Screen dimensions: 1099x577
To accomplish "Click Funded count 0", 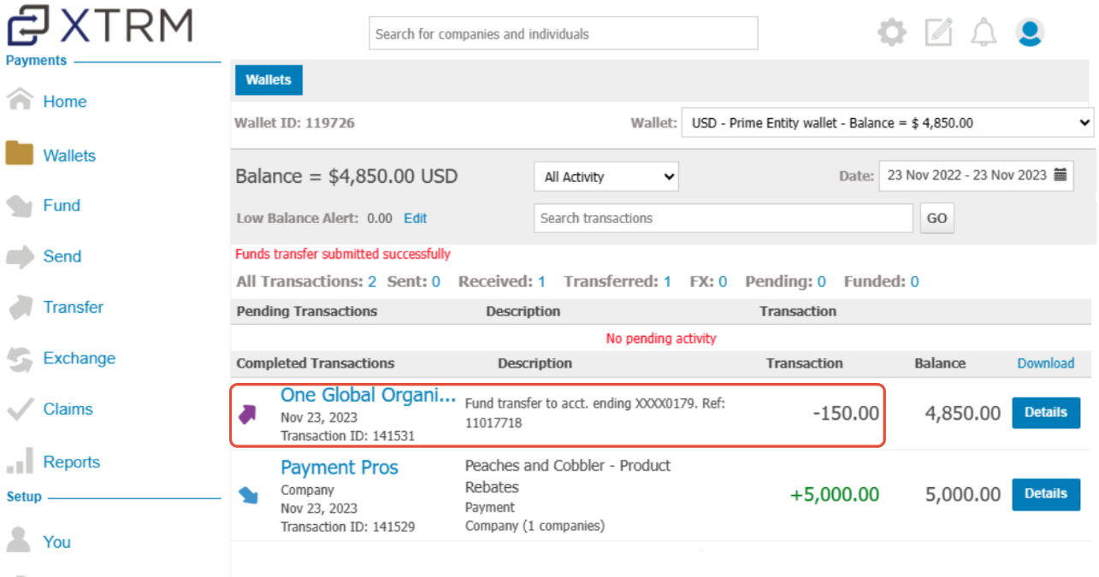I will click(x=914, y=281).
